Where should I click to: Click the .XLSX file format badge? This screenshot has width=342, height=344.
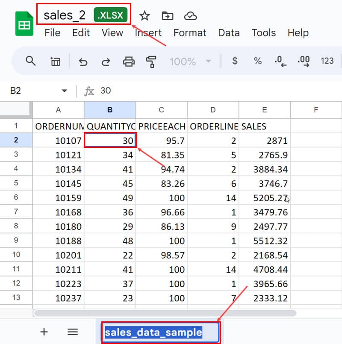click(x=110, y=15)
